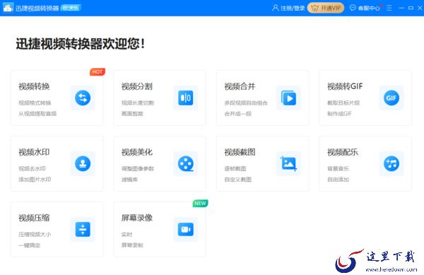This screenshot has height=275, width=424.
Task: Click the 视频压缩 card title
Action: [34, 218]
